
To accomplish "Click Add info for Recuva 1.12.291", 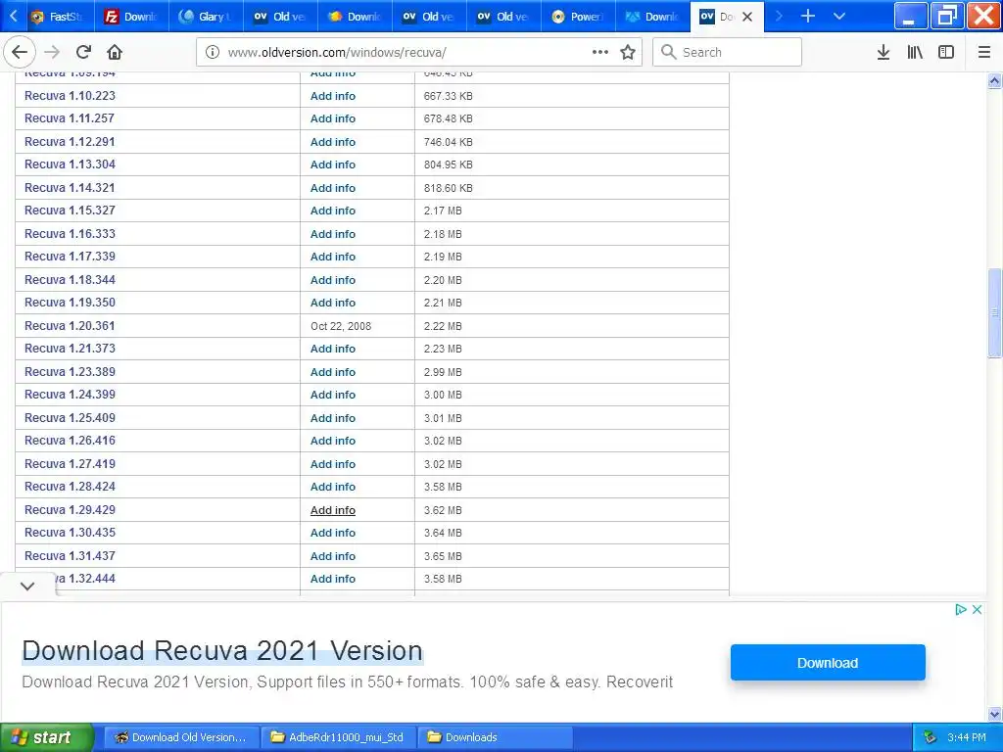I will (x=333, y=142).
